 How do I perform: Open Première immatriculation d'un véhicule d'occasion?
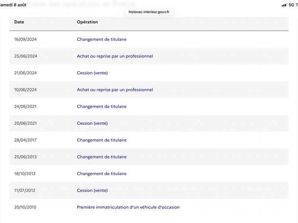[x=128, y=207]
